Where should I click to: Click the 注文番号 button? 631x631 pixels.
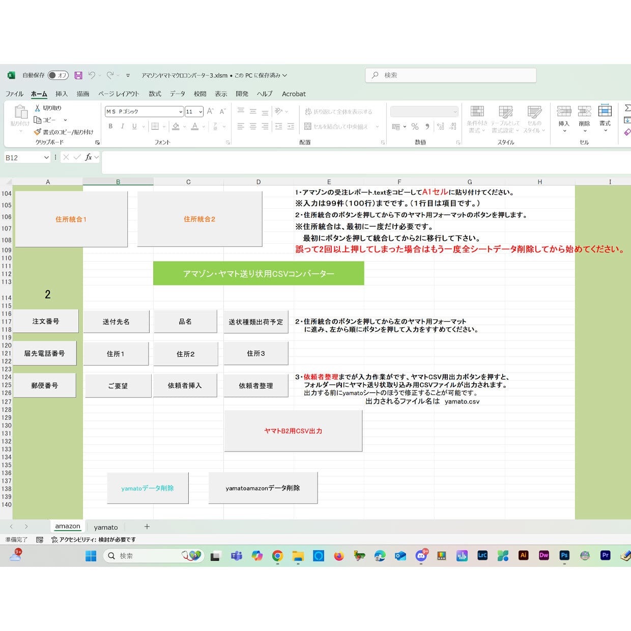46,322
